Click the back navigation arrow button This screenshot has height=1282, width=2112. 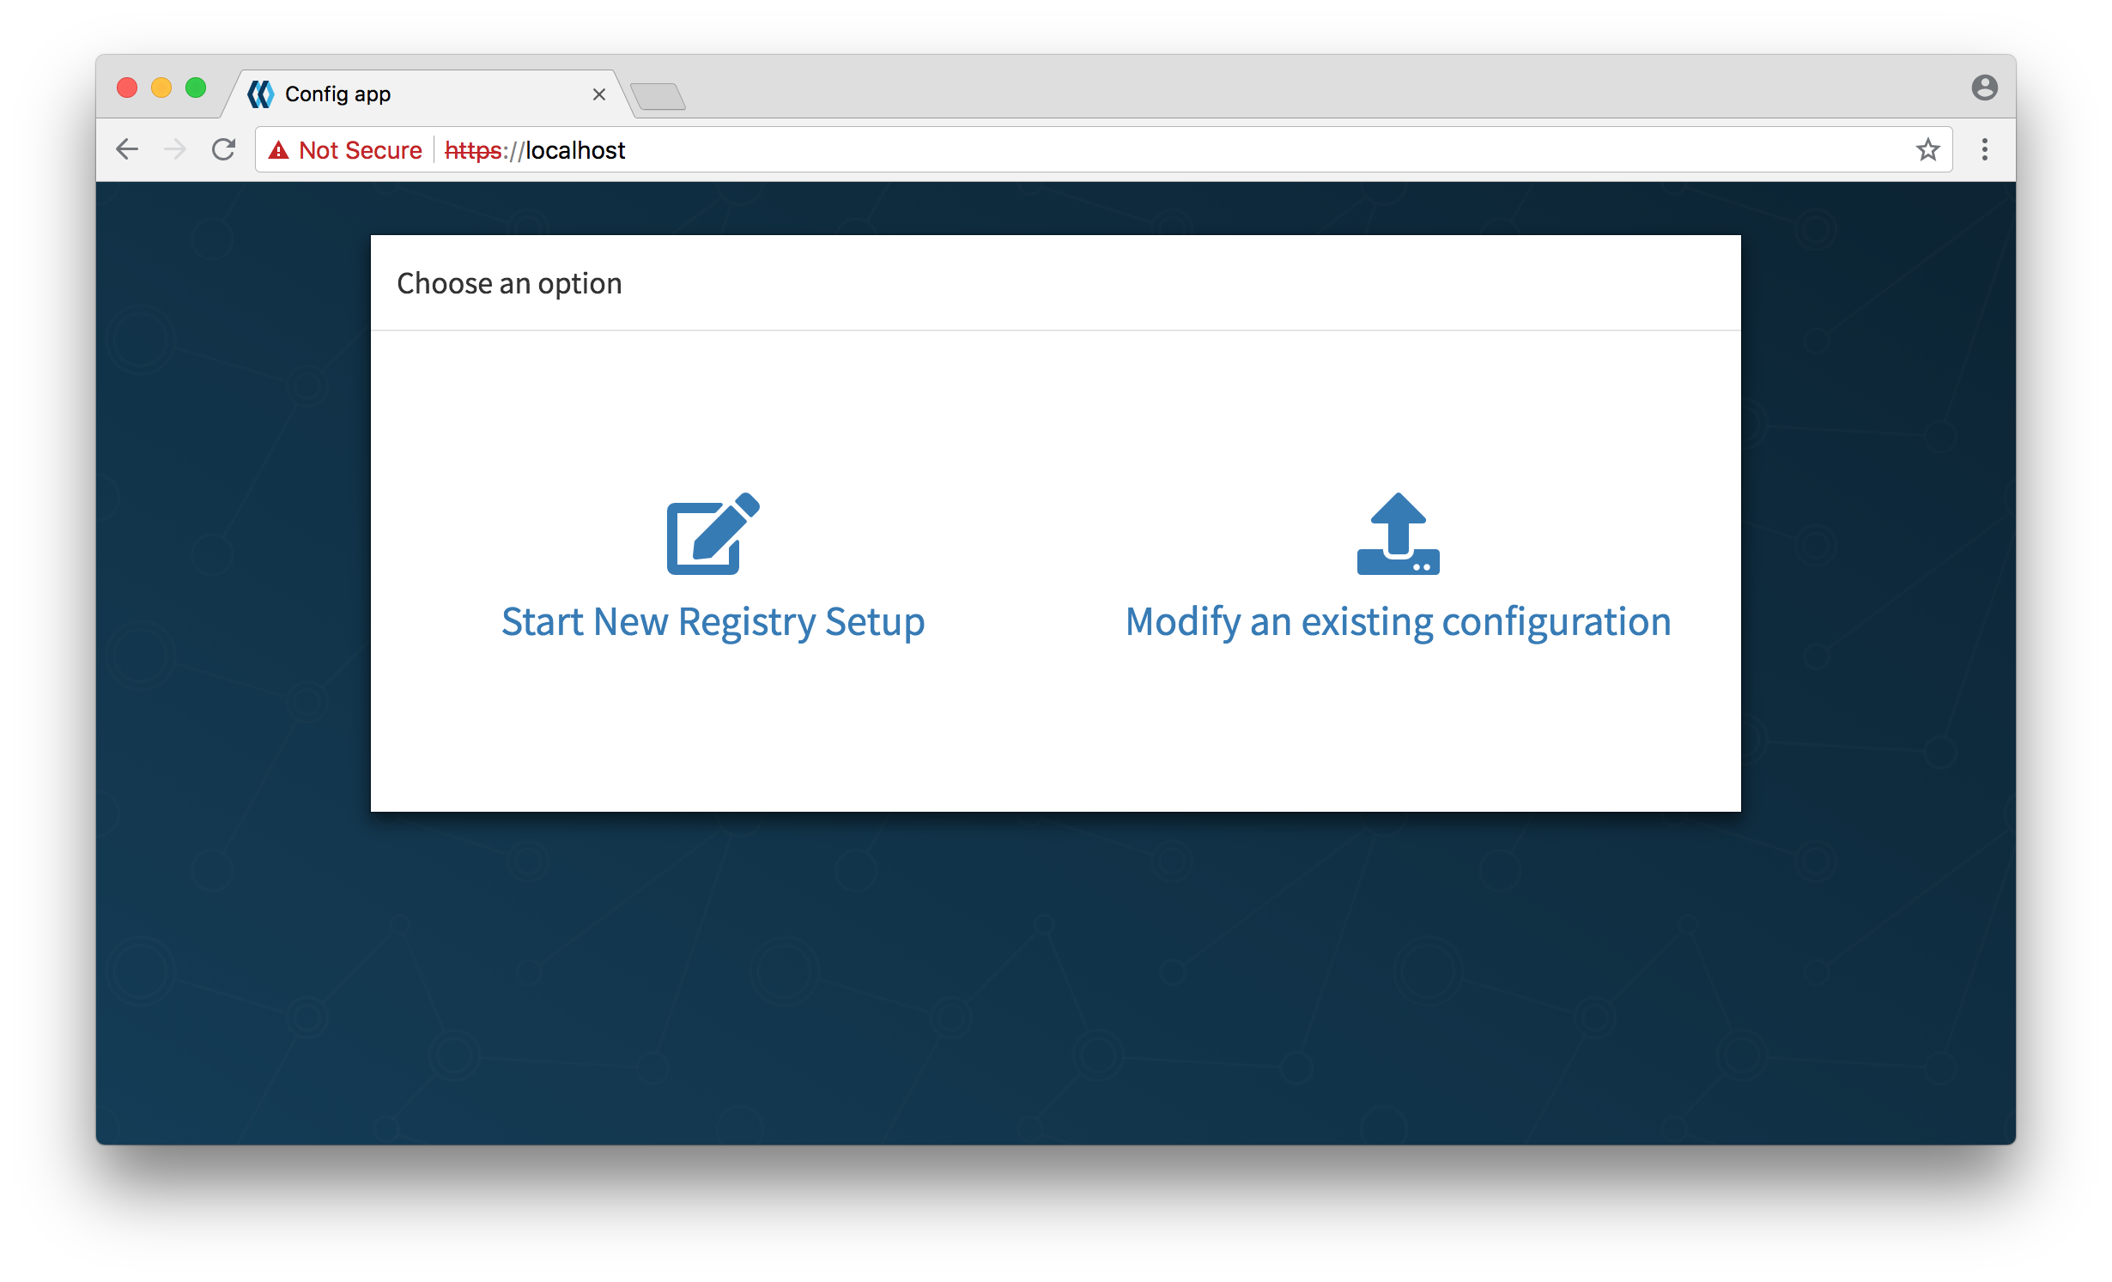128,149
